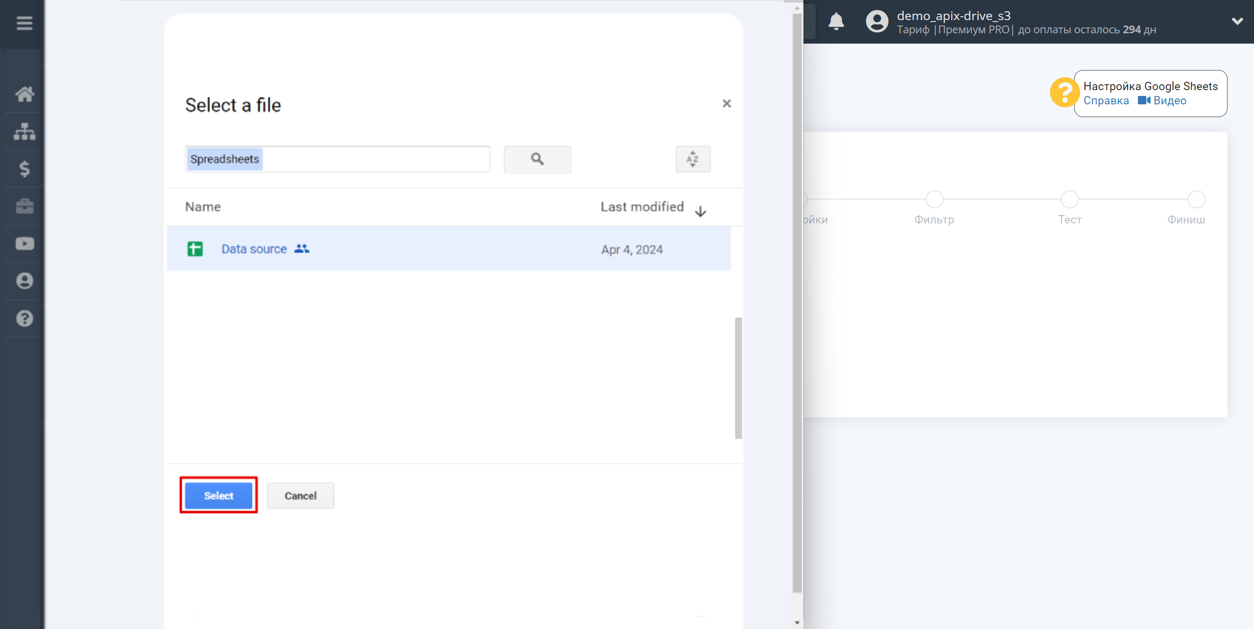Click the sort/filter icon next to search

693,159
